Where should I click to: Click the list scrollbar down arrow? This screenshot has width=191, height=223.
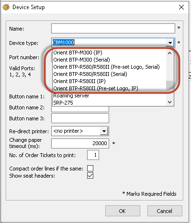[x=170, y=102]
